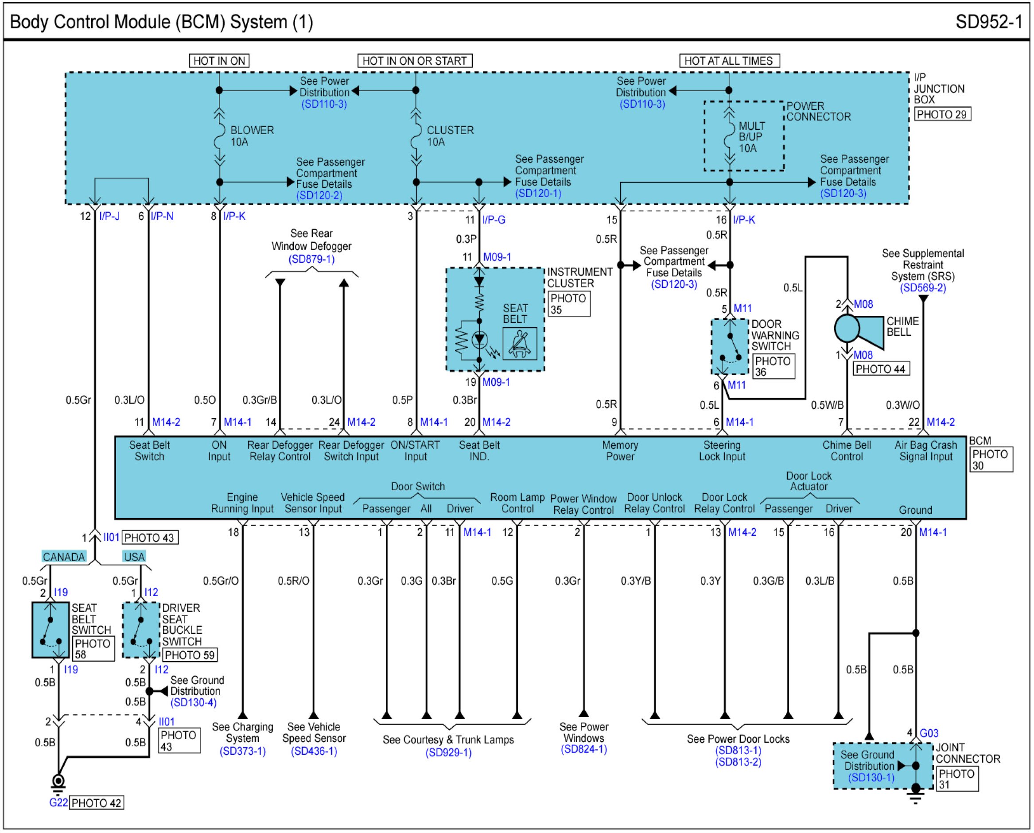The width and height of the screenshot is (1034, 833).
Task: Click the PHOTO 29 junction box button
Action: click(x=942, y=115)
